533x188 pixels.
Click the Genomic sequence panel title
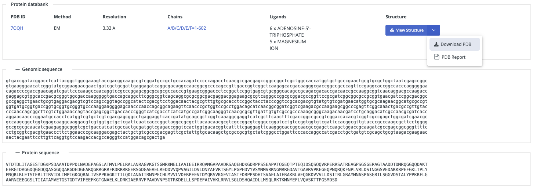tap(42, 69)
